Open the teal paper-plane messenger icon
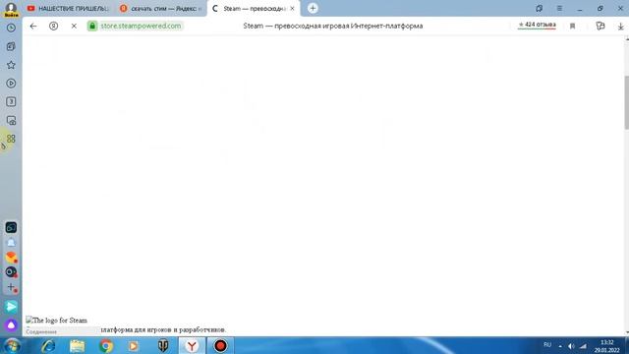Viewport: 629px width, 354px height. point(11,307)
